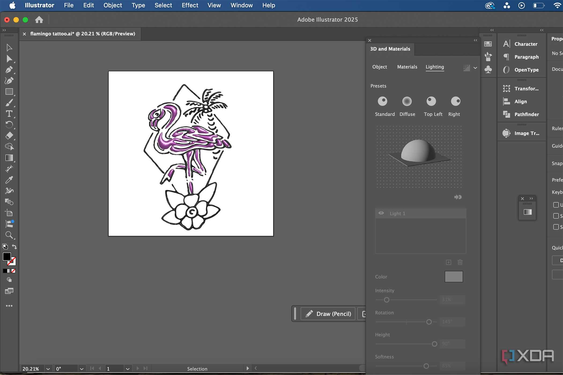
Task: Delete light trash icon
Action: point(460,262)
